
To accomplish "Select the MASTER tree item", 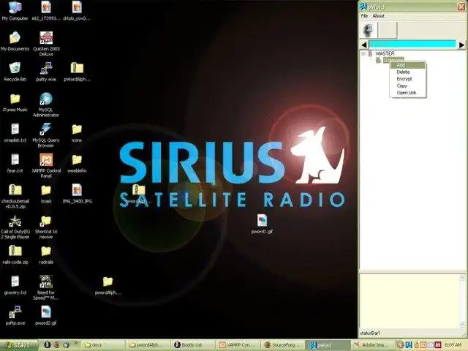I will tap(385, 53).
